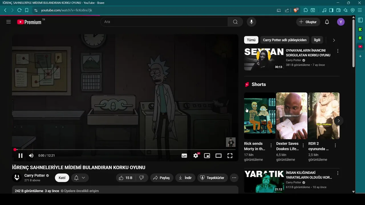Open player settings gear

(196, 155)
